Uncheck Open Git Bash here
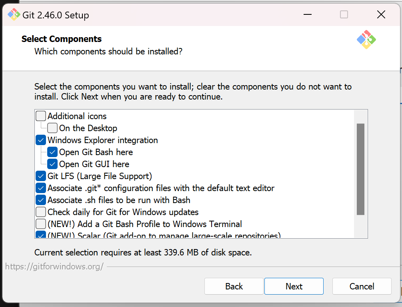402x307 pixels. [x=52, y=152]
